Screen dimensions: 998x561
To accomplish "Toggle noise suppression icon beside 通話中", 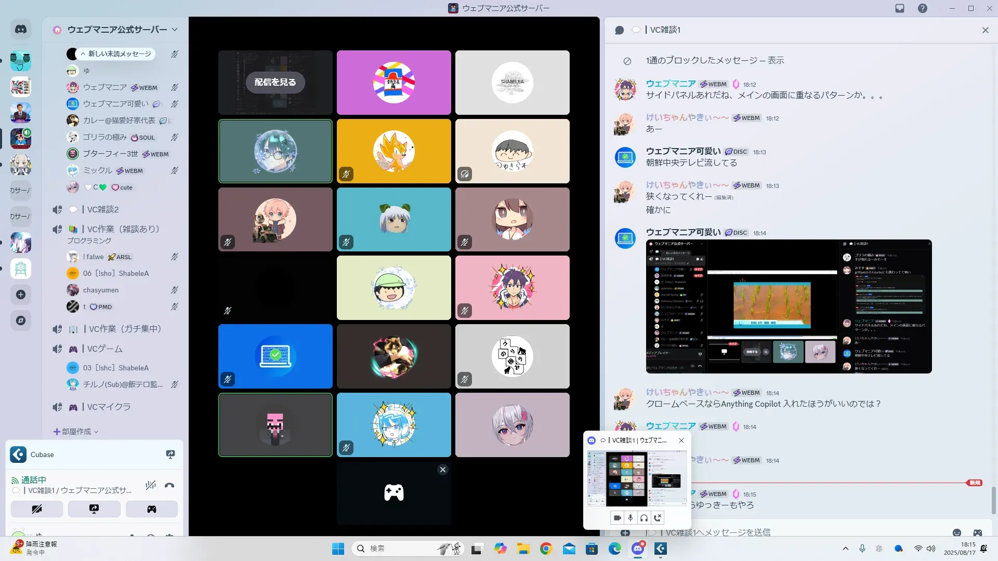I will [151, 485].
